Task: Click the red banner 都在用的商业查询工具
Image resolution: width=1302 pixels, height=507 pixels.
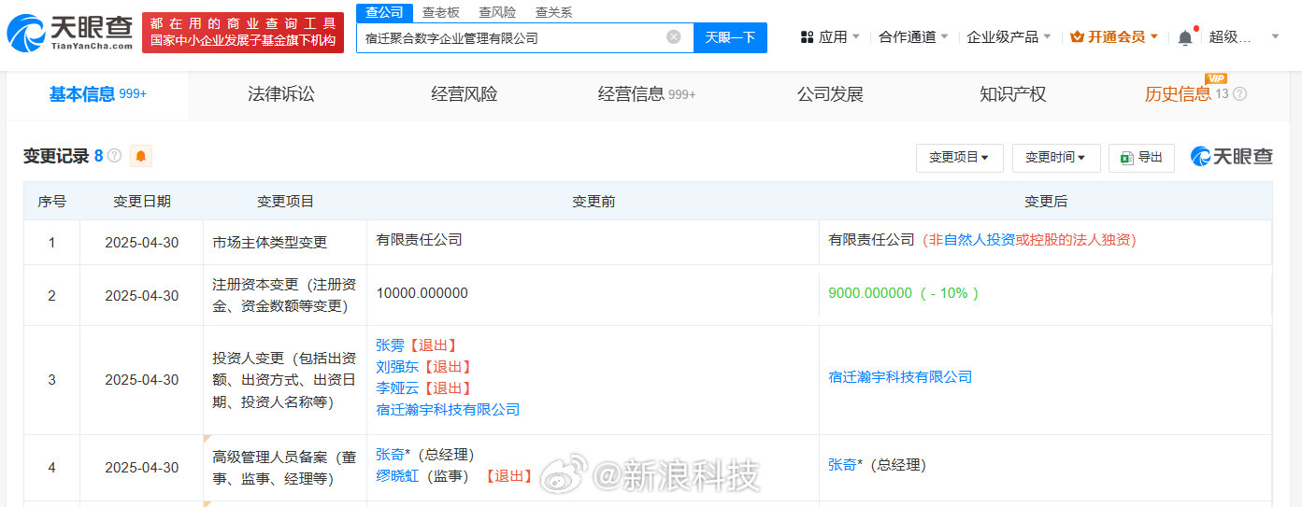Action: click(x=242, y=33)
